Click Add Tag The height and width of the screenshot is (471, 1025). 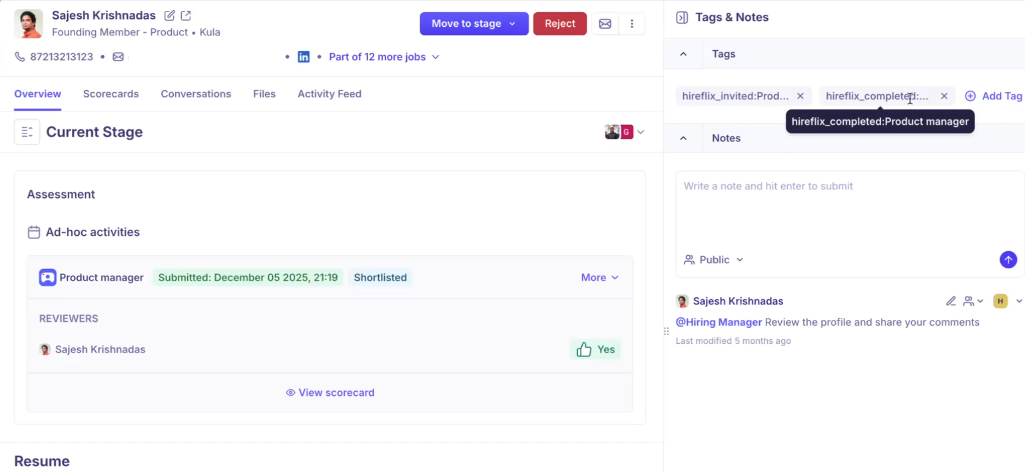tap(993, 96)
